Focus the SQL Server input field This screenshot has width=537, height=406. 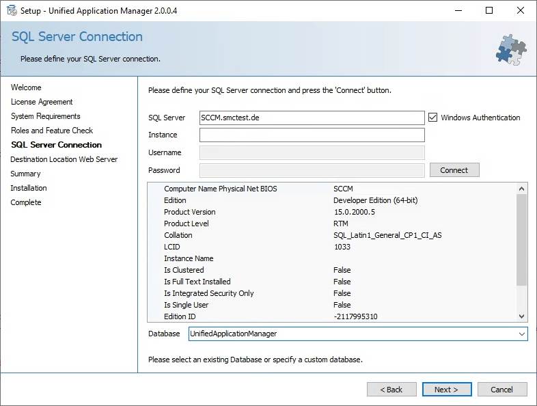[x=312, y=118]
